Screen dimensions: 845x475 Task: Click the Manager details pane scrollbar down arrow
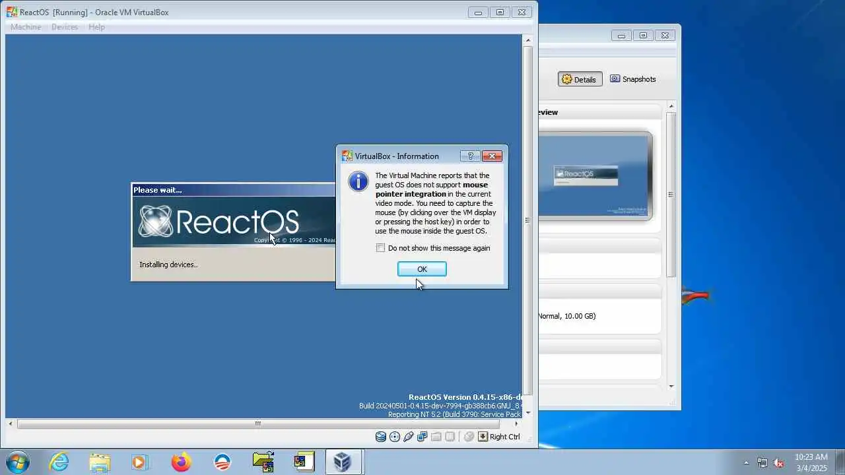click(671, 386)
